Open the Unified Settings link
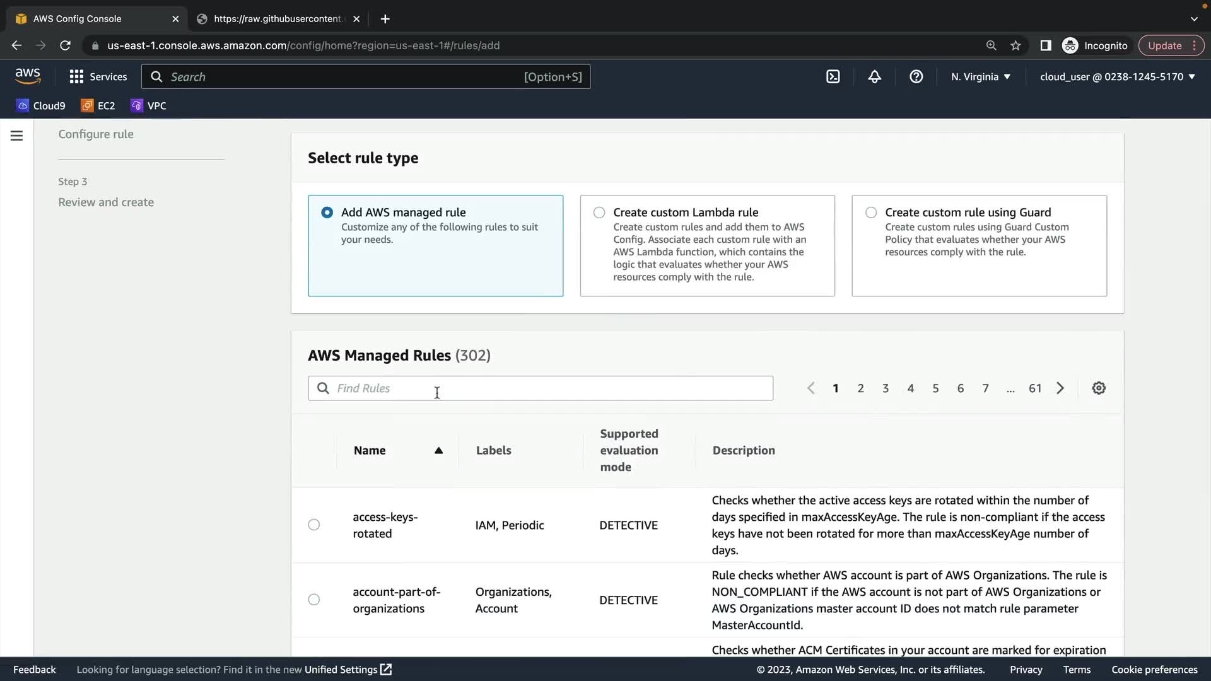This screenshot has width=1211, height=681. [x=348, y=670]
